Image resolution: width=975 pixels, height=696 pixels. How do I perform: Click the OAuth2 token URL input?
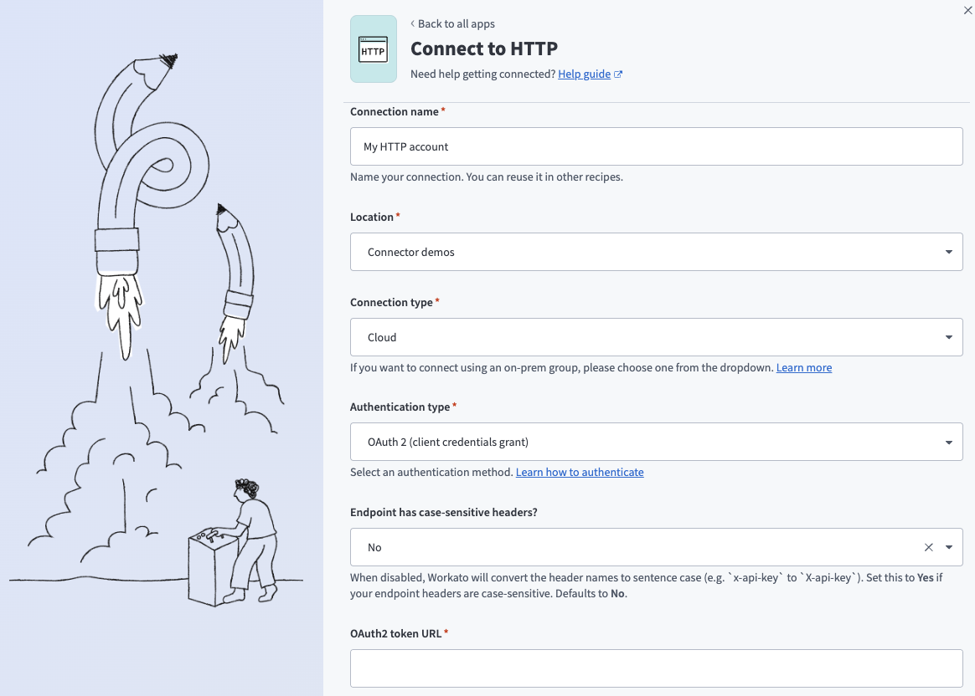(656, 668)
